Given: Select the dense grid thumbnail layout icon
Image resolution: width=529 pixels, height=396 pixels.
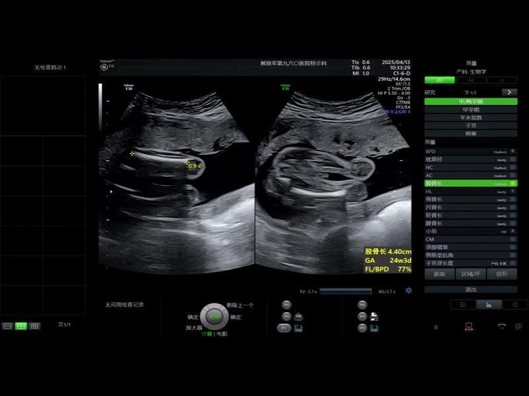Looking at the screenshot, I should [x=34, y=326].
